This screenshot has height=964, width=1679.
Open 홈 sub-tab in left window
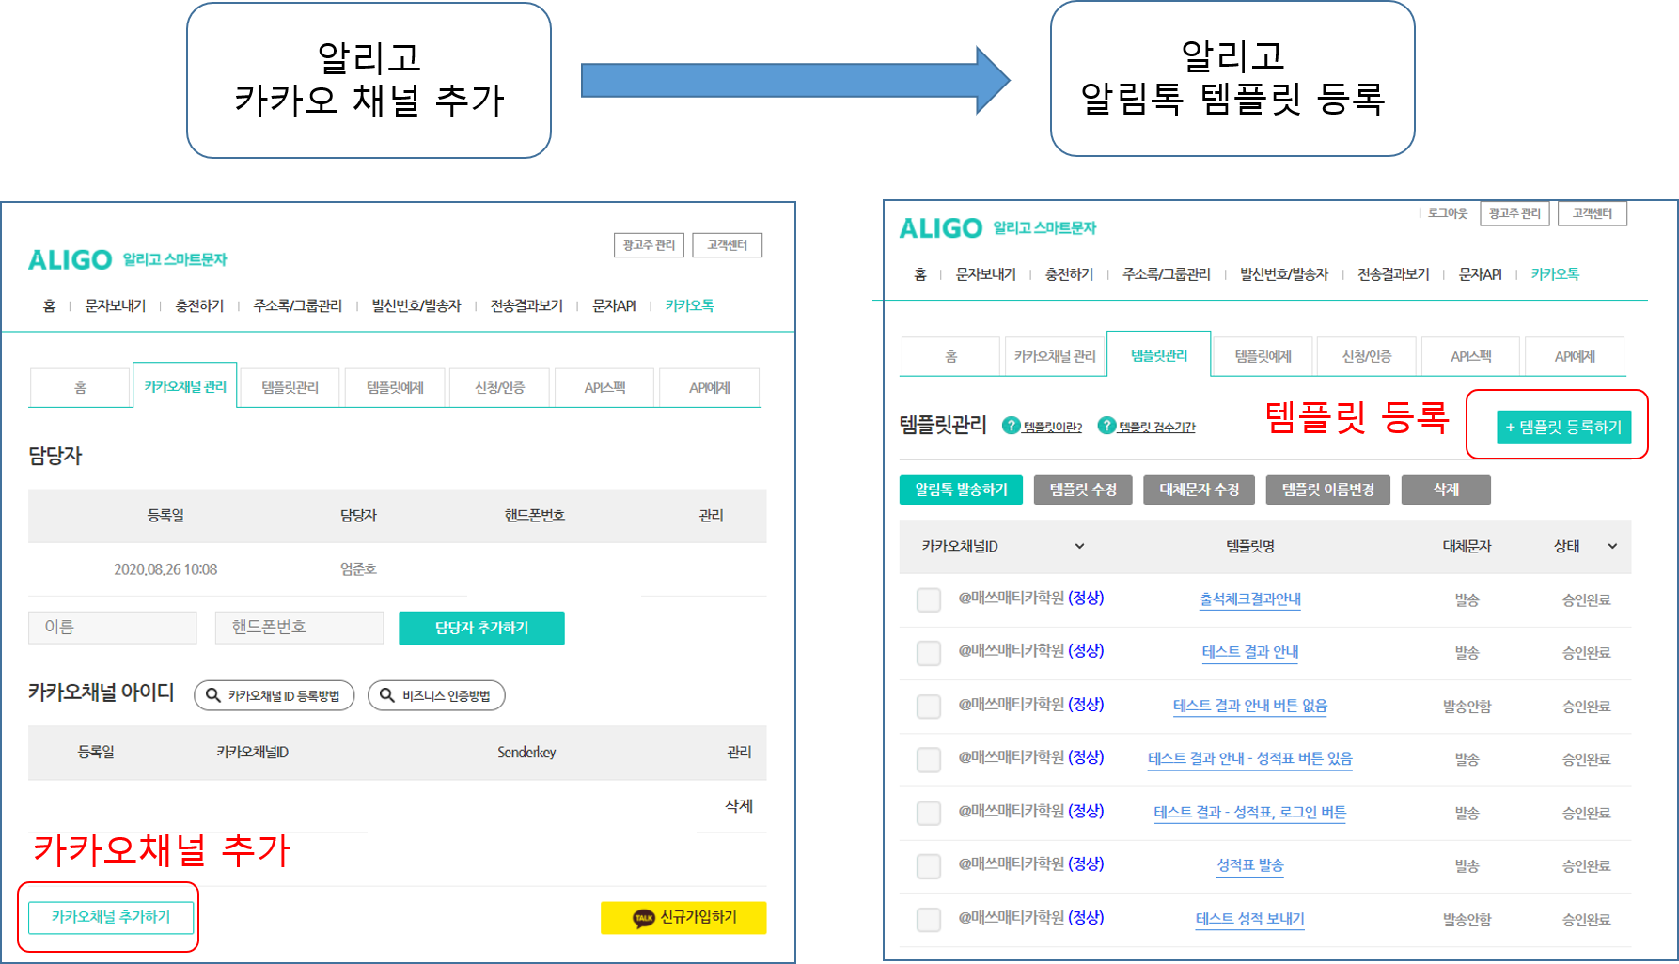80,387
